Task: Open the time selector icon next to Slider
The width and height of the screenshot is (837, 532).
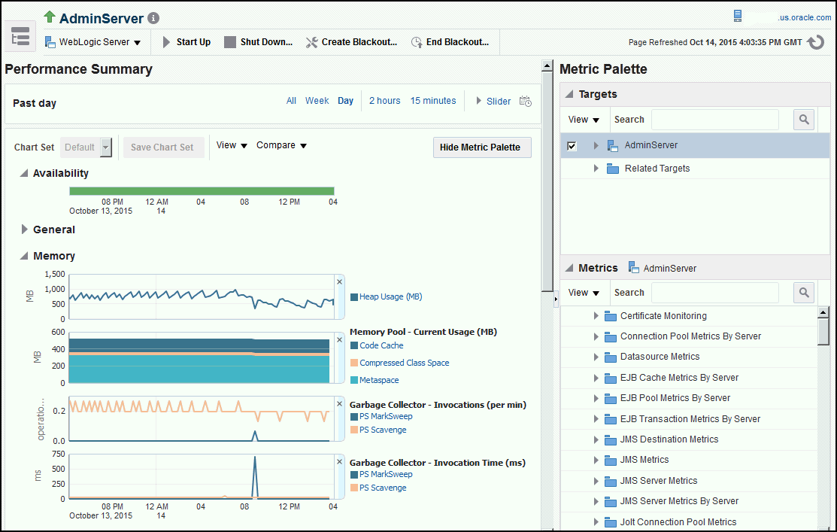Action: pyautogui.click(x=525, y=100)
